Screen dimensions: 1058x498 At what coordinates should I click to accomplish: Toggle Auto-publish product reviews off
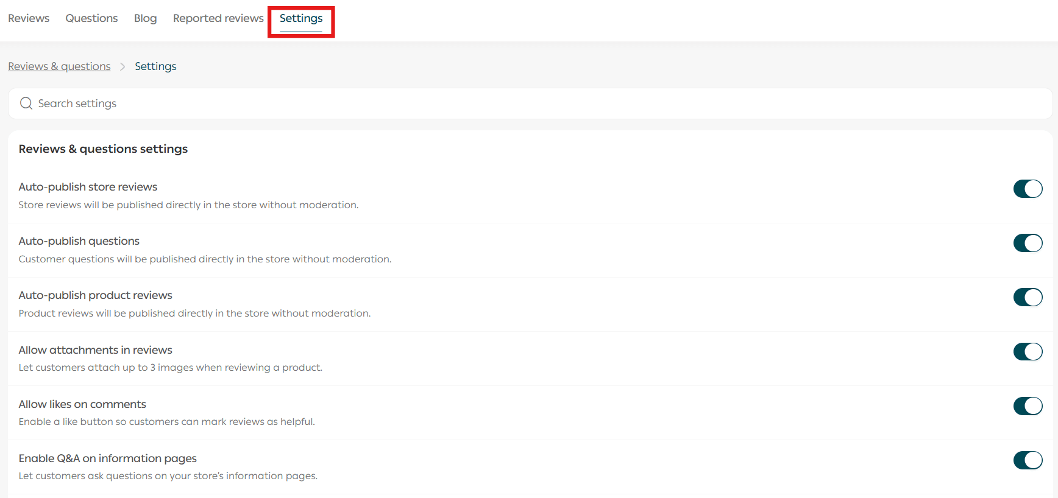(1028, 297)
